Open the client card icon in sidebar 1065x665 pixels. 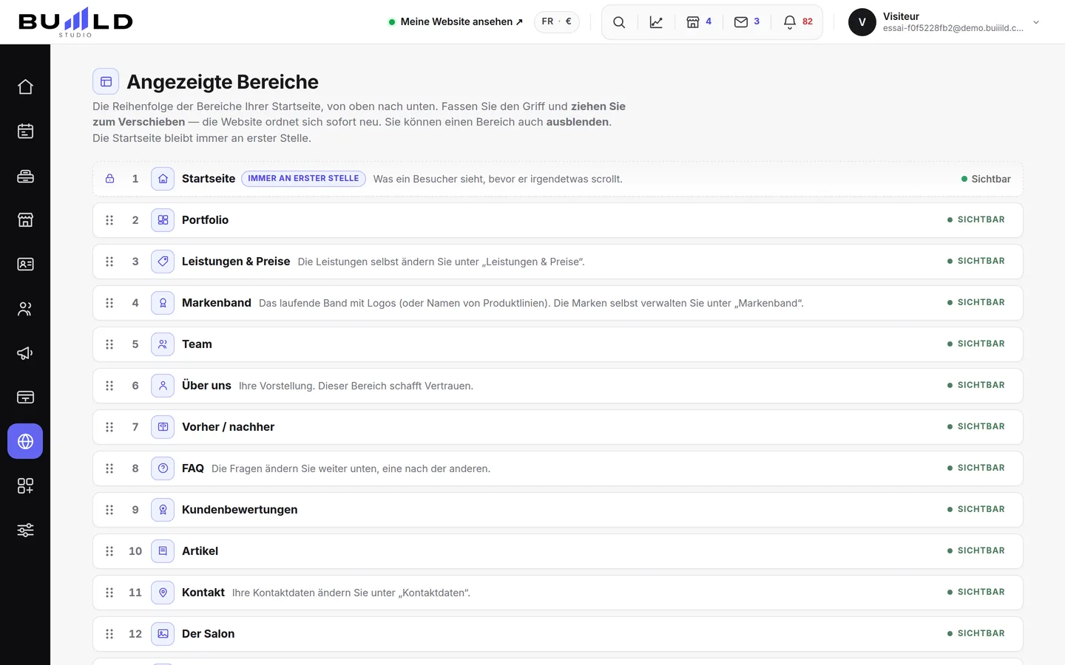[x=25, y=264]
